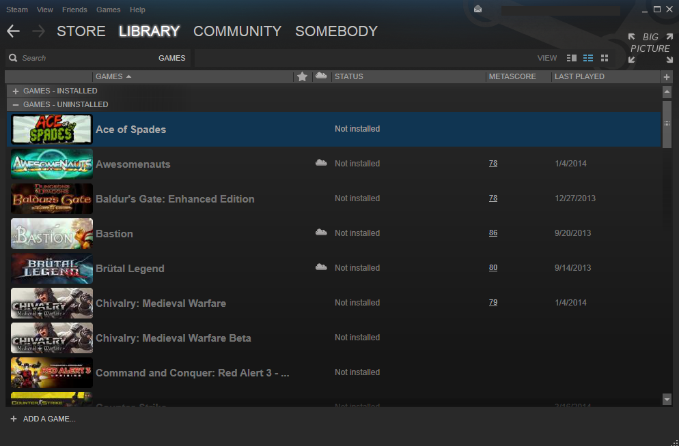Open the GAMES filter dropdown
Screen dimensions: 679x446
(172, 58)
